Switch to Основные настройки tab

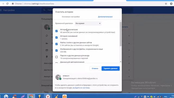pyautogui.click(x=71, y=17)
